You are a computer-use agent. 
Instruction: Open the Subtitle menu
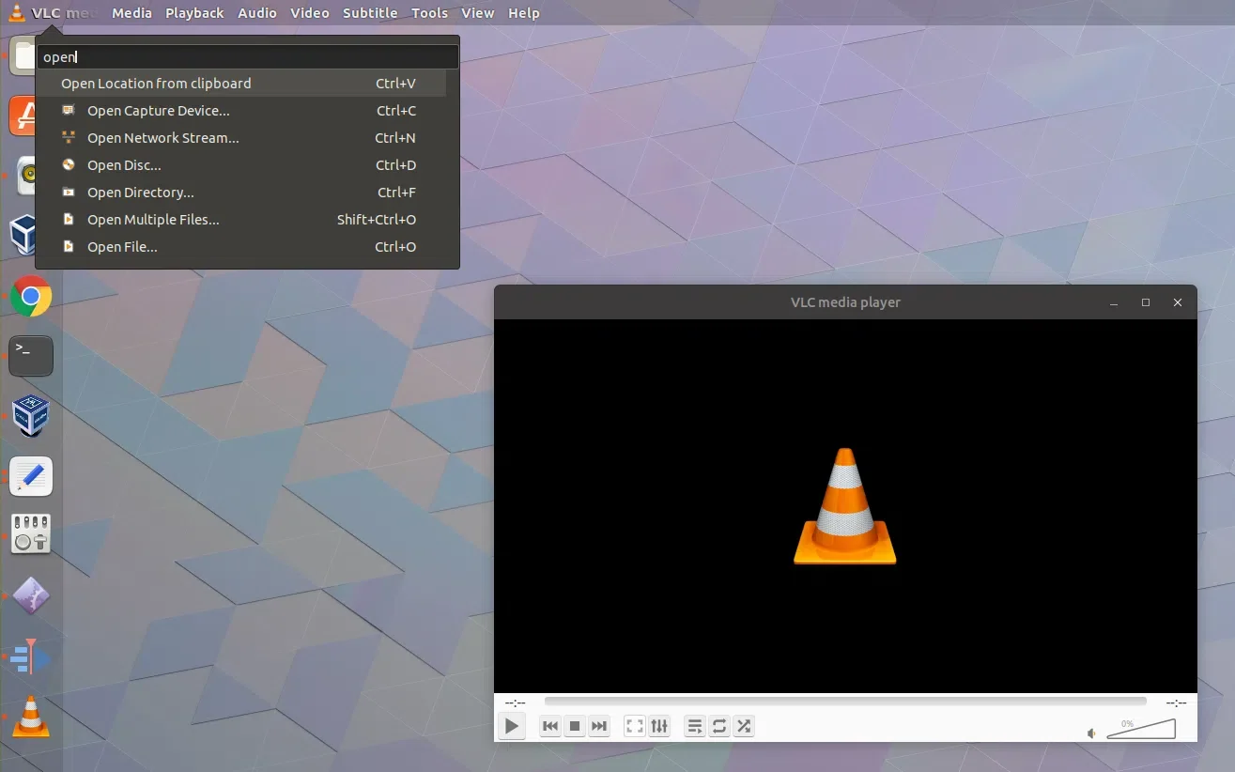click(x=370, y=13)
